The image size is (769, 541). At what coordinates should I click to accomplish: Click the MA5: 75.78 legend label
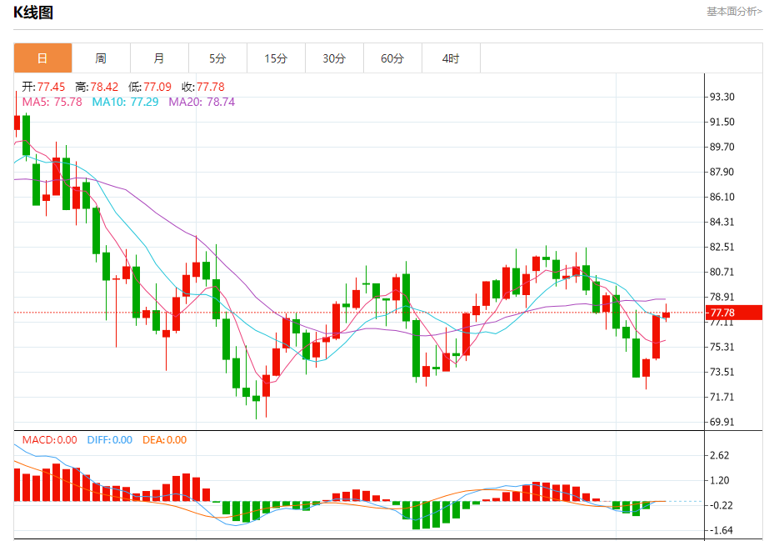pyautogui.click(x=52, y=102)
